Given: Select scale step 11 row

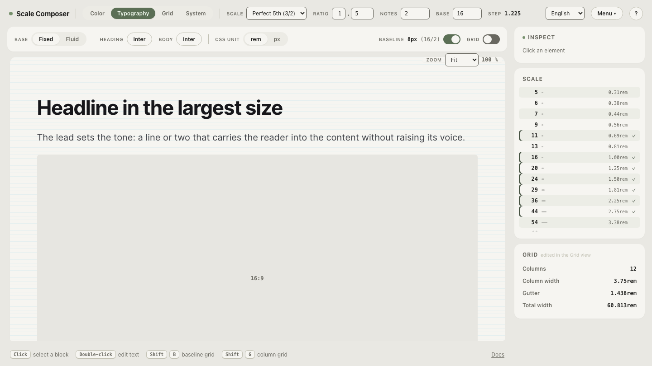Looking at the screenshot, I should 580,136.
